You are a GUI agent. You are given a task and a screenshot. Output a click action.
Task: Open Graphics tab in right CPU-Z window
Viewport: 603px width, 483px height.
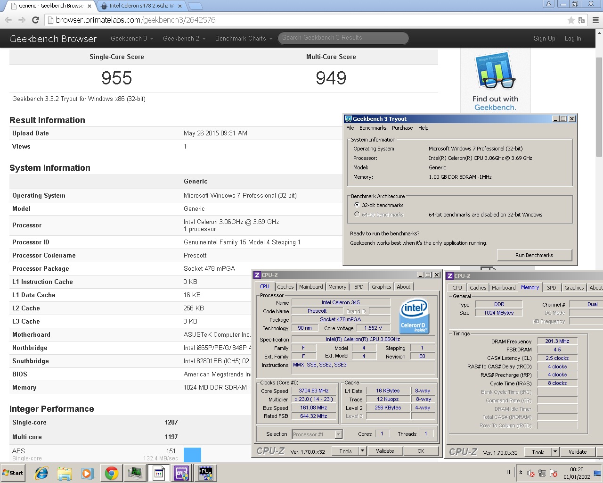(574, 288)
